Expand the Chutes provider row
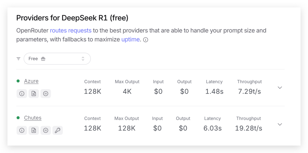The image size is (308, 153). click(280, 124)
